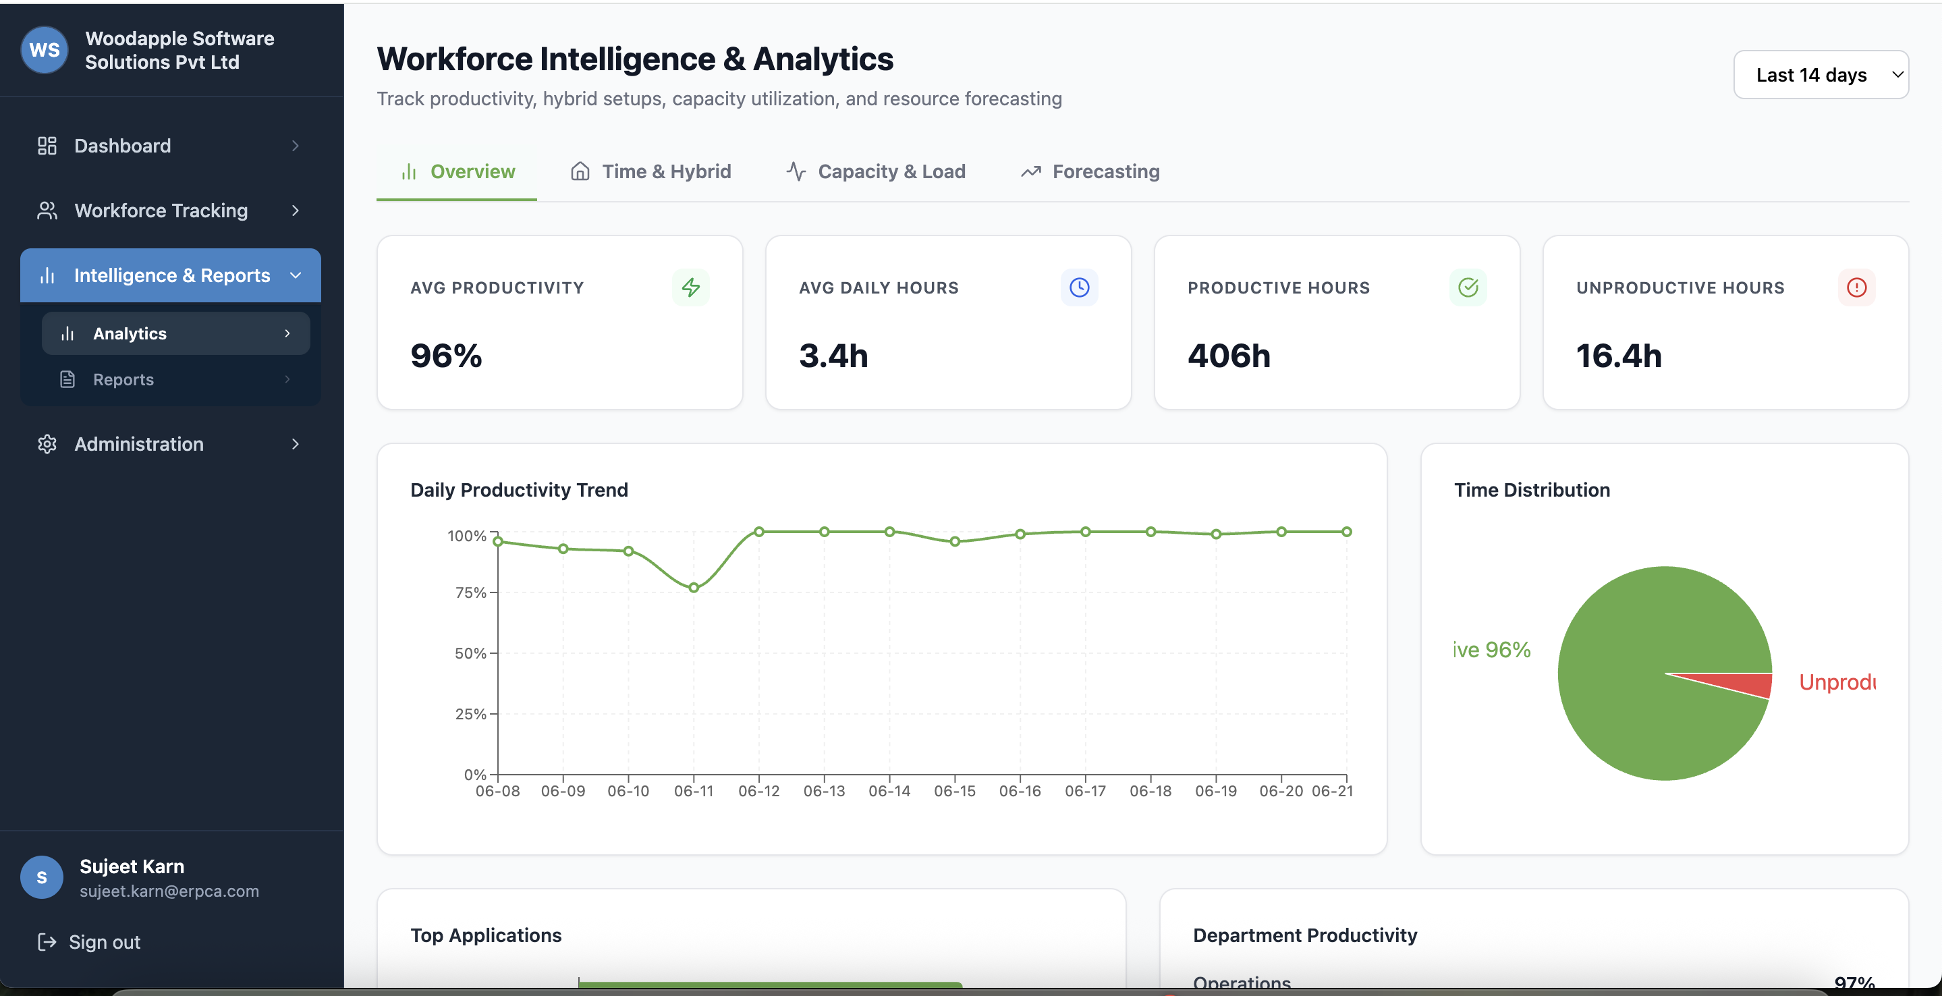Expand the Reports submenu arrow
1942x996 pixels.
pos(287,379)
